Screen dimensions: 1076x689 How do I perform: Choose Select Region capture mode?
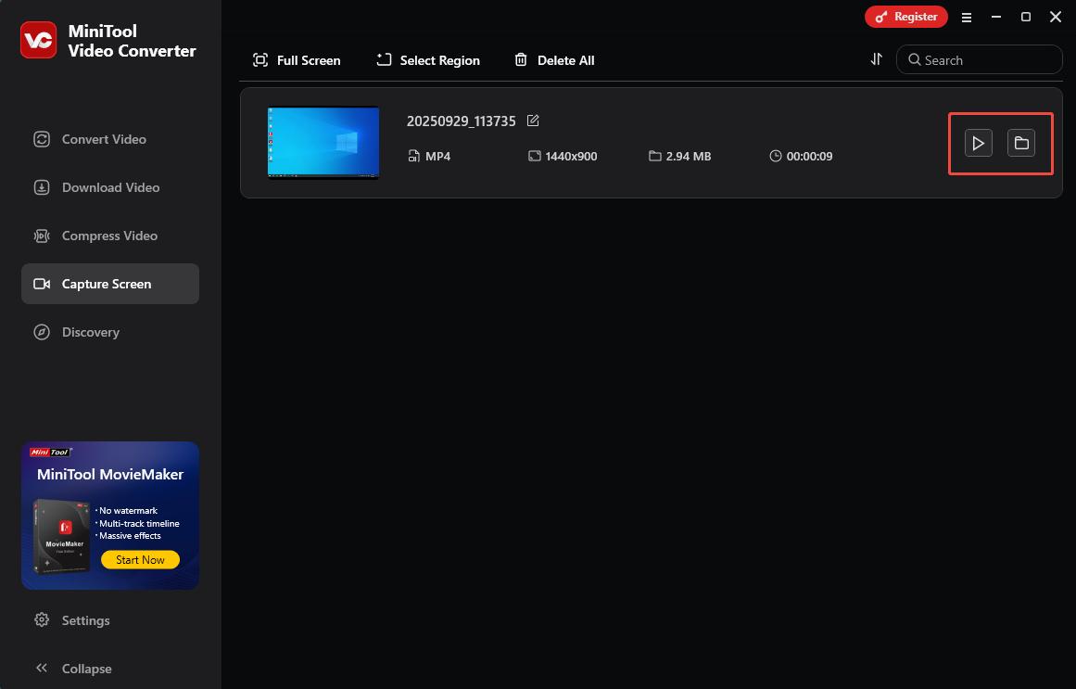(428, 60)
